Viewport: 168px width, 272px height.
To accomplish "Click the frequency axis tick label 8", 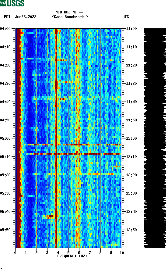I will 100,253.
